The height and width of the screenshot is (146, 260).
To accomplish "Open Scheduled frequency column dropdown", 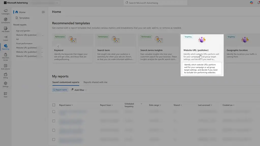I will [x=141, y=104].
